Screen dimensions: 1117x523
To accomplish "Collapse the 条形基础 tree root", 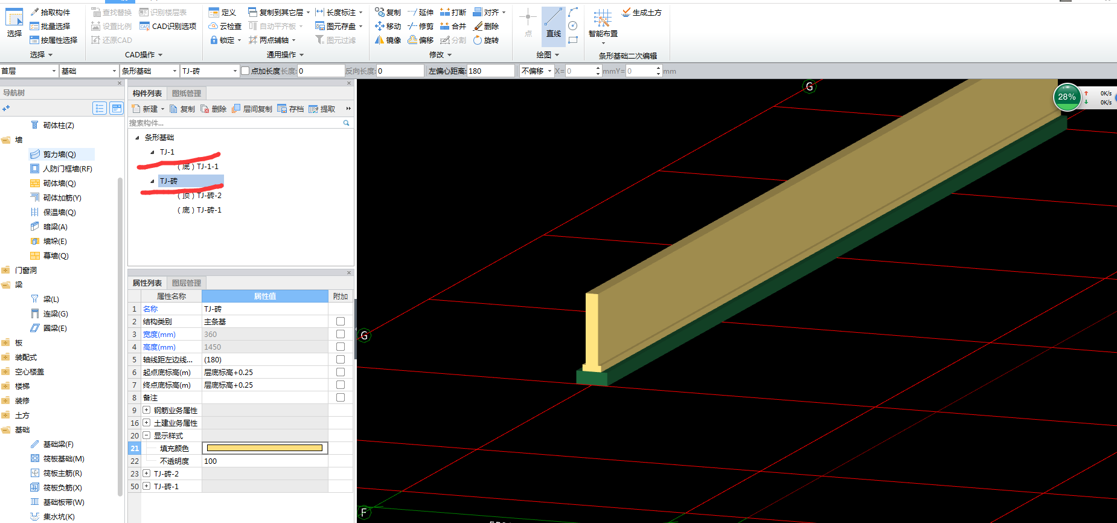I will click(x=137, y=138).
